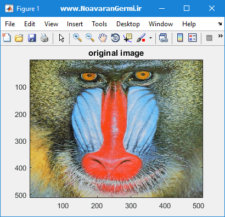Screen dimensions: 225x217
Task: Maximize the Figure 1 window
Action: 187,8
